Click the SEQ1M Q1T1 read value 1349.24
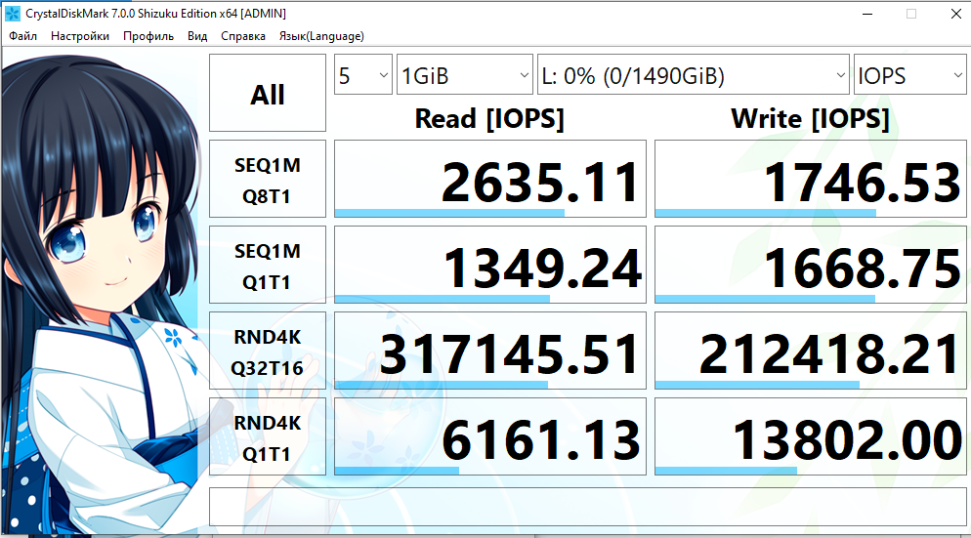Image resolution: width=971 pixels, height=538 pixels. pos(489,265)
